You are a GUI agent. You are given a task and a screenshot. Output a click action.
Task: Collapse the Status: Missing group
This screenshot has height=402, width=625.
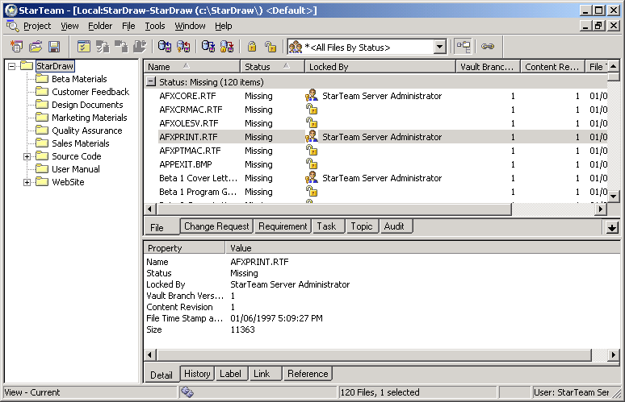pos(151,82)
